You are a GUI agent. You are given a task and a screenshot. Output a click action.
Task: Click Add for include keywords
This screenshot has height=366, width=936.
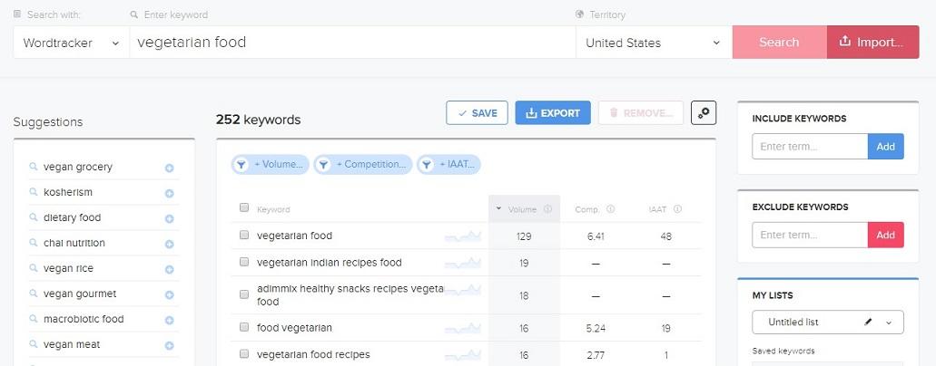pyautogui.click(x=886, y=146)
